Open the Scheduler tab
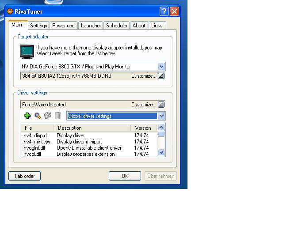The image size is (283, 226). 117,26
